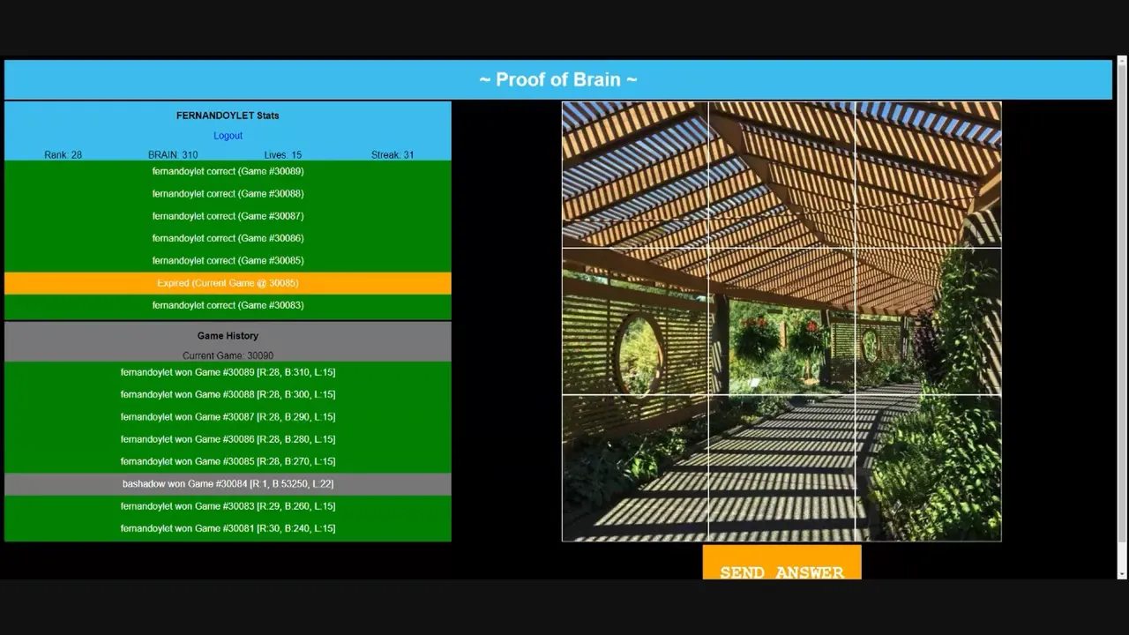This screenshot has width=1129, height=635.
Task: Select the top-right pergola roof tile
Action: [928, 175]
